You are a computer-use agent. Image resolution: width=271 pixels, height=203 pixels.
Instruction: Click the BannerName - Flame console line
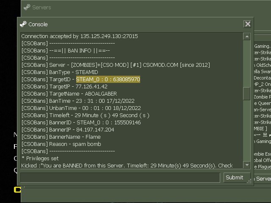tap(61, 137)
